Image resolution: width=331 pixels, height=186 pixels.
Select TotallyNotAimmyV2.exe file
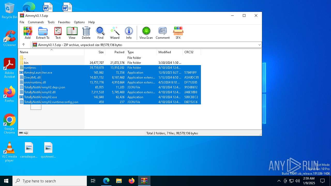tap(109, 97)
